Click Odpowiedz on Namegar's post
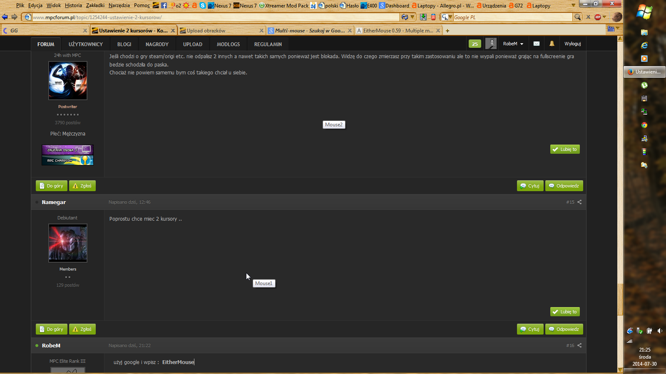This screenshot has width=666, height=374. coord(564,329)
